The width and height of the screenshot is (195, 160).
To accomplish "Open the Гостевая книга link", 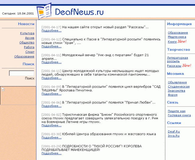I will tap(179, 115).
